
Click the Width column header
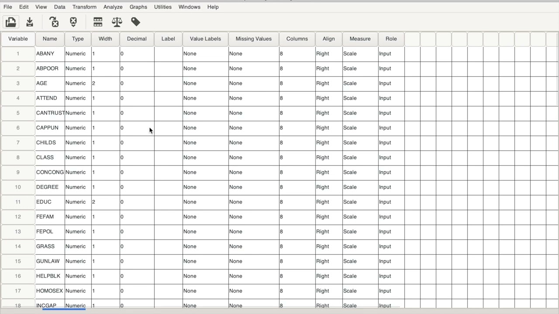(105, 39)
